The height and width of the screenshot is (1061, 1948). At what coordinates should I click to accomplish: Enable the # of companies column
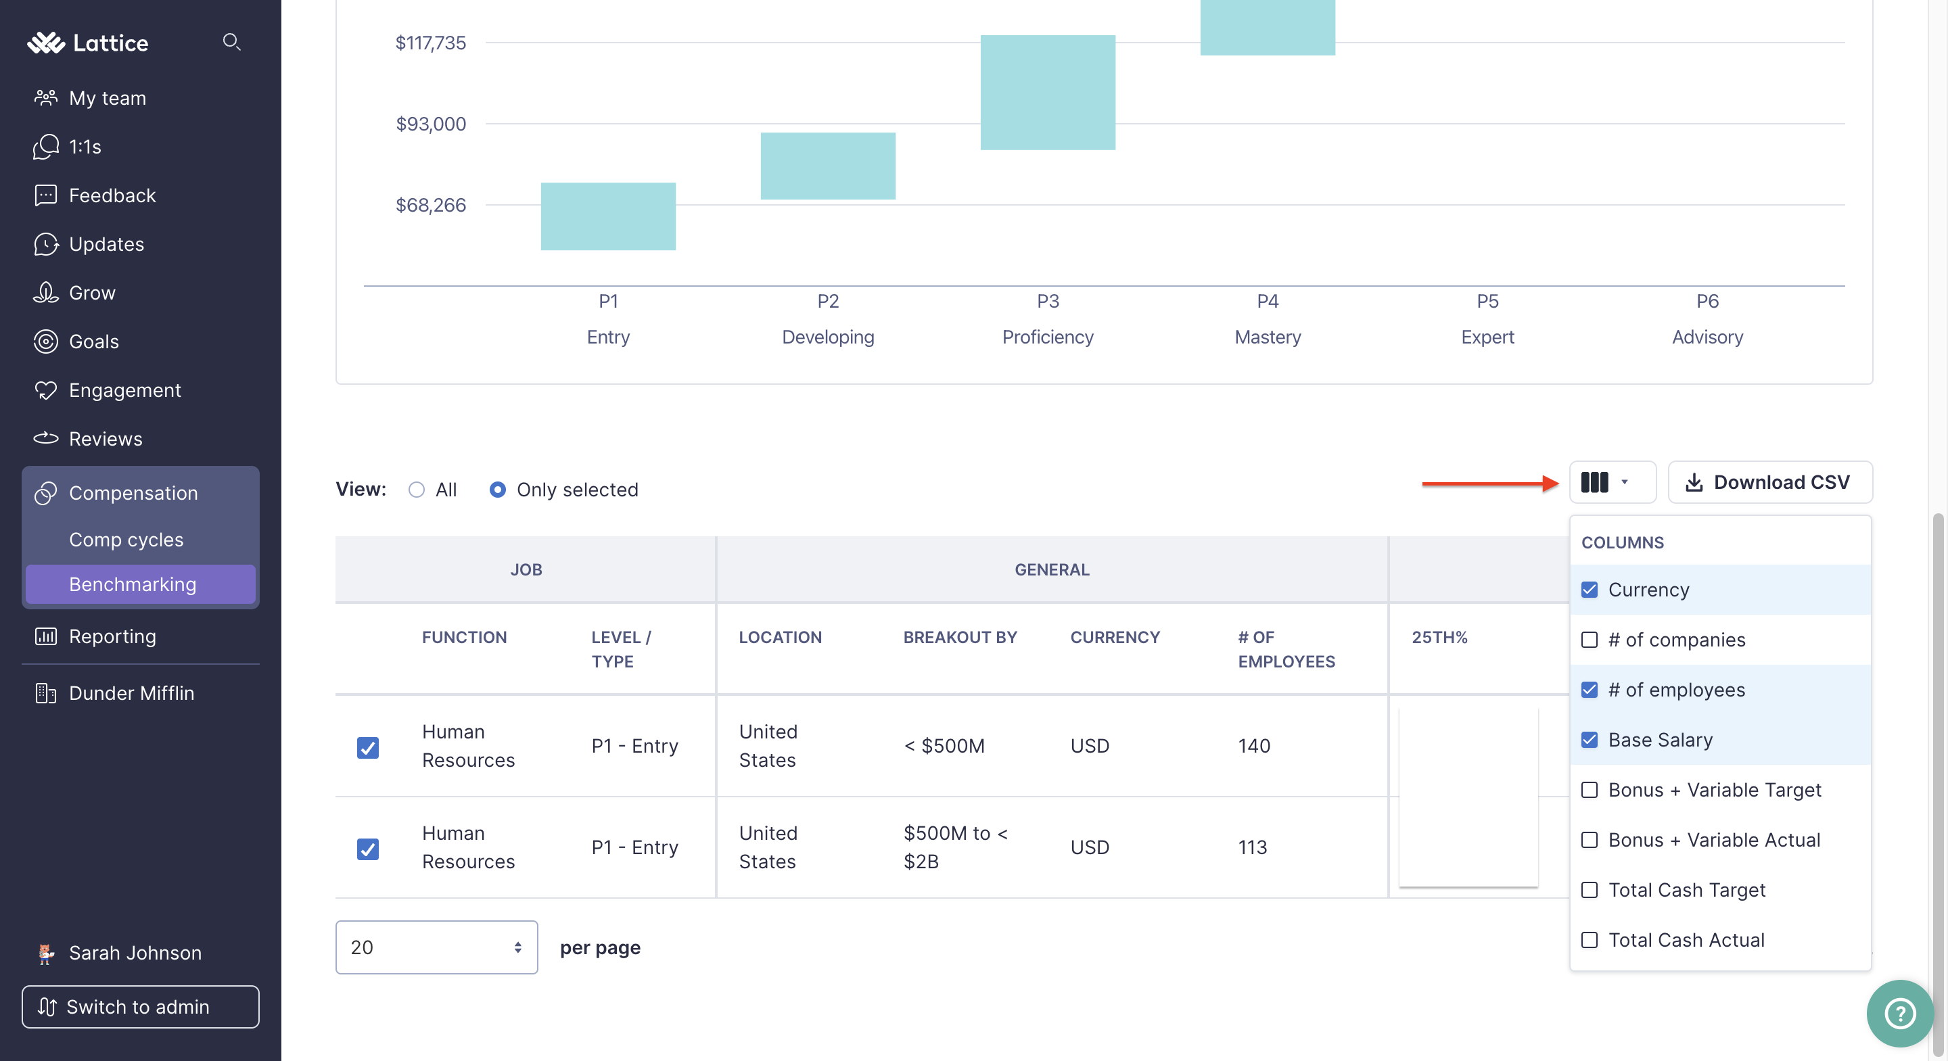pos(1590,640)
